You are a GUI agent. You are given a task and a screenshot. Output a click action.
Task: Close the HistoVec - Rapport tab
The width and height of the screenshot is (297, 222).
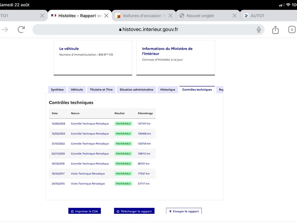[x=107, y=16]
